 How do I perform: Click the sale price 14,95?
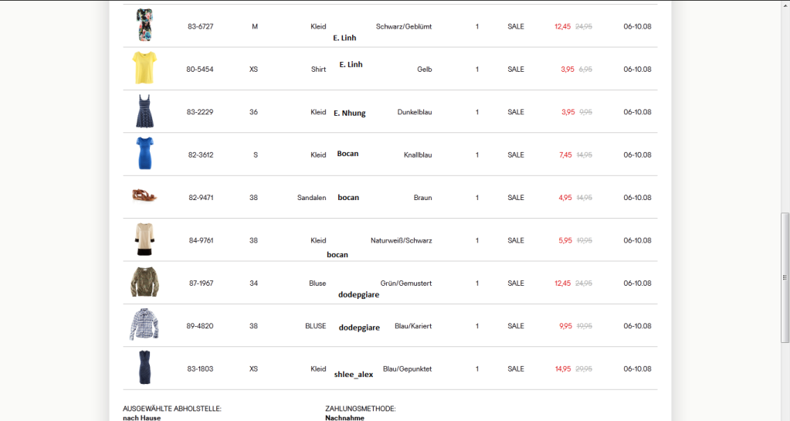pos(564,368)
